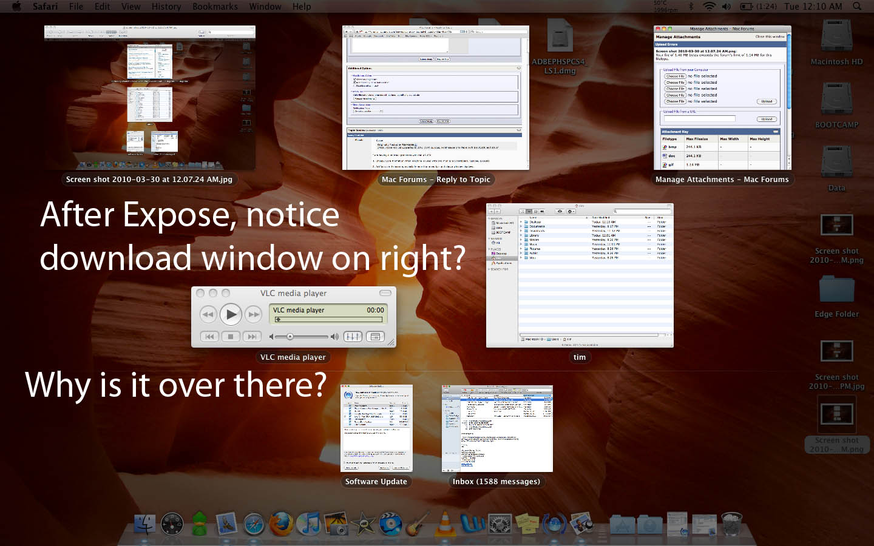
Task: Open Bluetooth status menu
Action: pos(691,6)
